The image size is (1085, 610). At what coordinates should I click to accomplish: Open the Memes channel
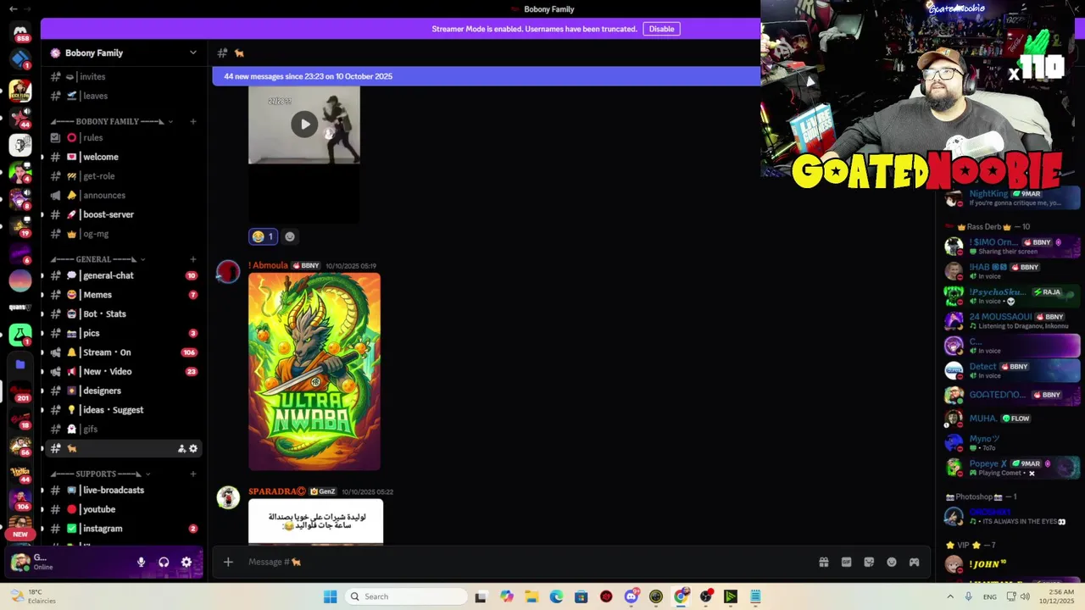[124, 295]
